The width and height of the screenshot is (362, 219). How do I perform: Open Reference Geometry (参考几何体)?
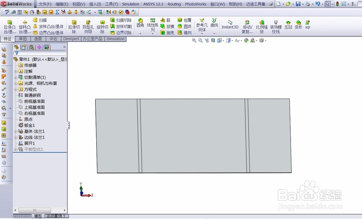click(202, 25)
